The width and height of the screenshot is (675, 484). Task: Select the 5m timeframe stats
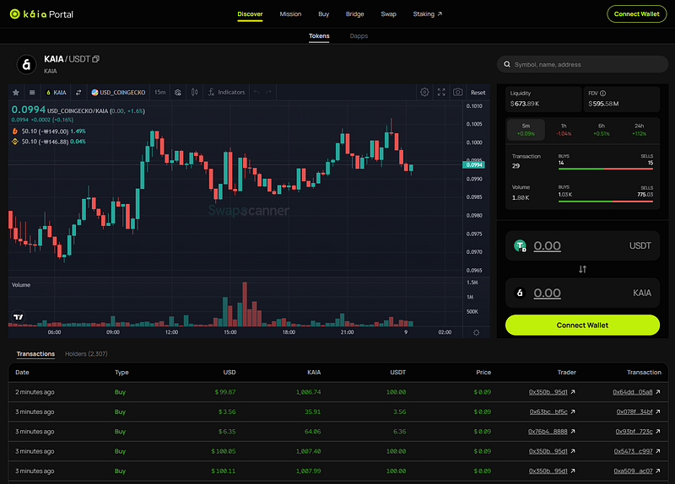pyautogui.click(x=526, y=130)
